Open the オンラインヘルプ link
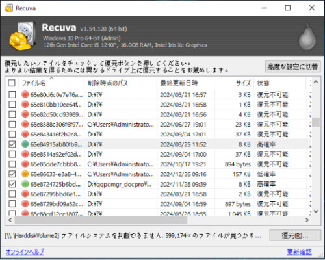This screenshot has height=260, width=325. (25, 252)
